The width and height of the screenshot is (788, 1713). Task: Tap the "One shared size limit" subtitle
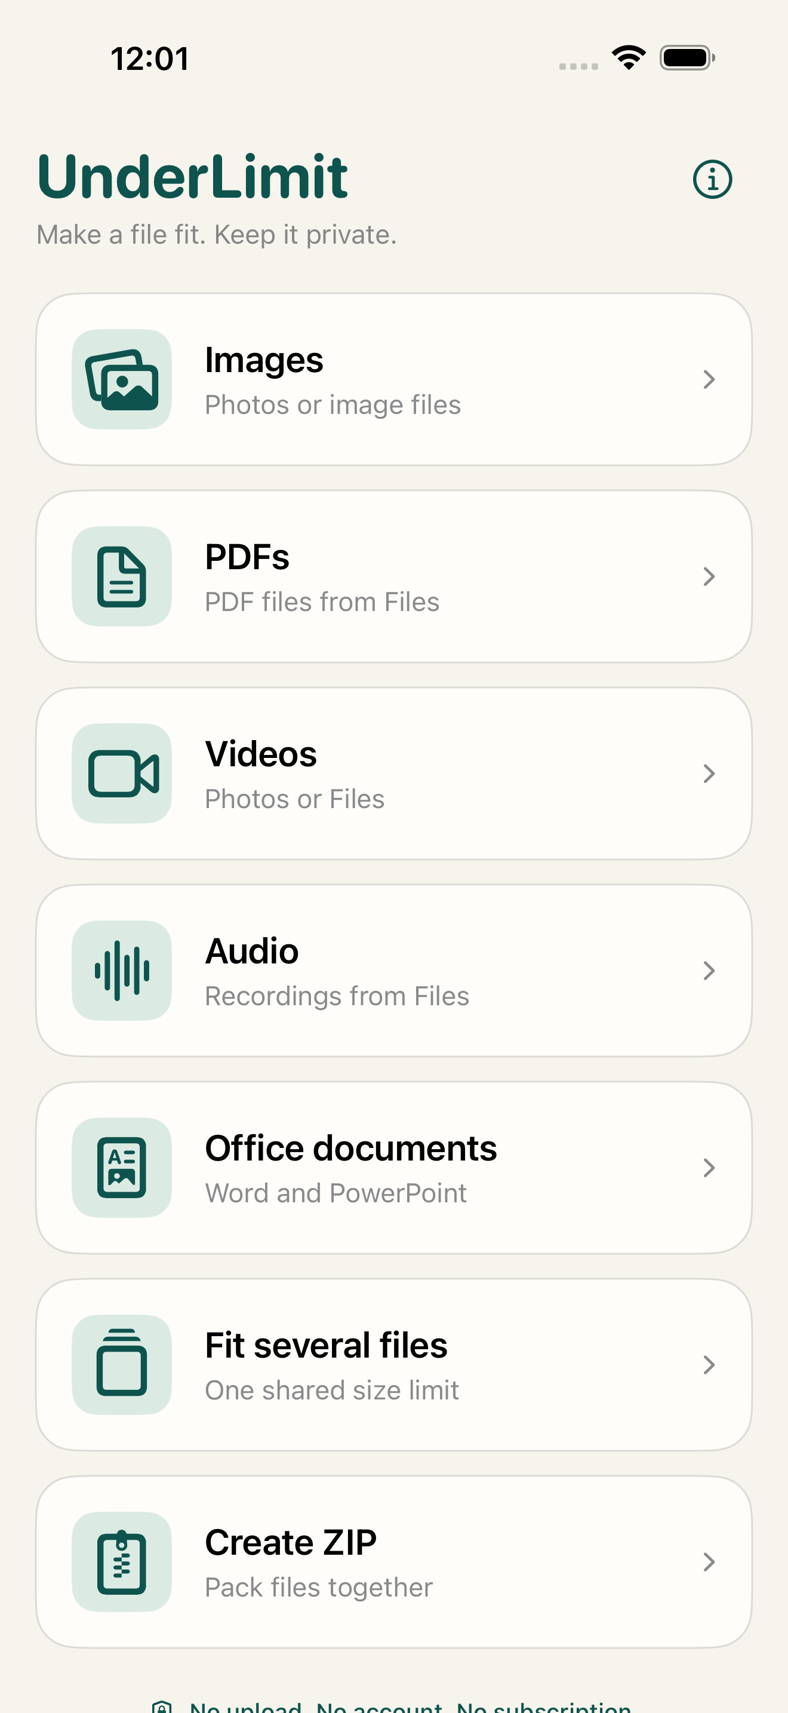point(332,1390)
